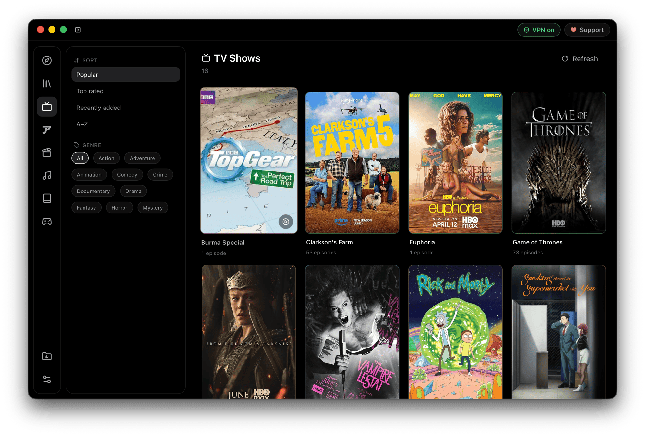The width and height of the screenshot is (645, 436).
Task: Filter by Comedy genre
Action: 127,175
